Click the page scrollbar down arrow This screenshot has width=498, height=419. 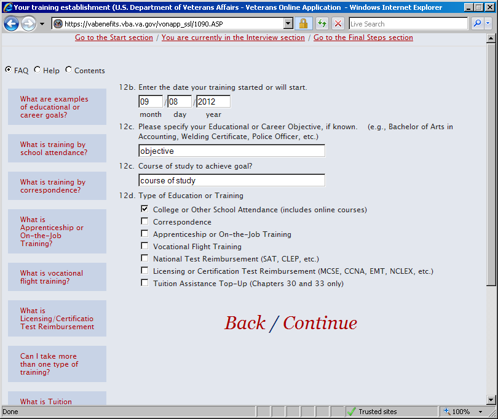pos(491,400)
